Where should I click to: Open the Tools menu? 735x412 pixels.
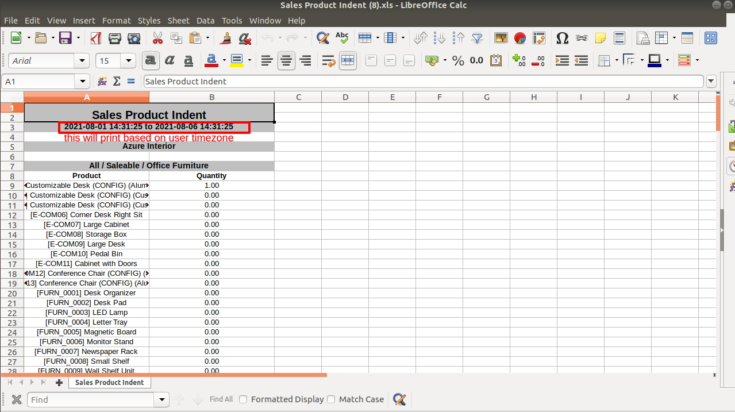pos(232,20)
